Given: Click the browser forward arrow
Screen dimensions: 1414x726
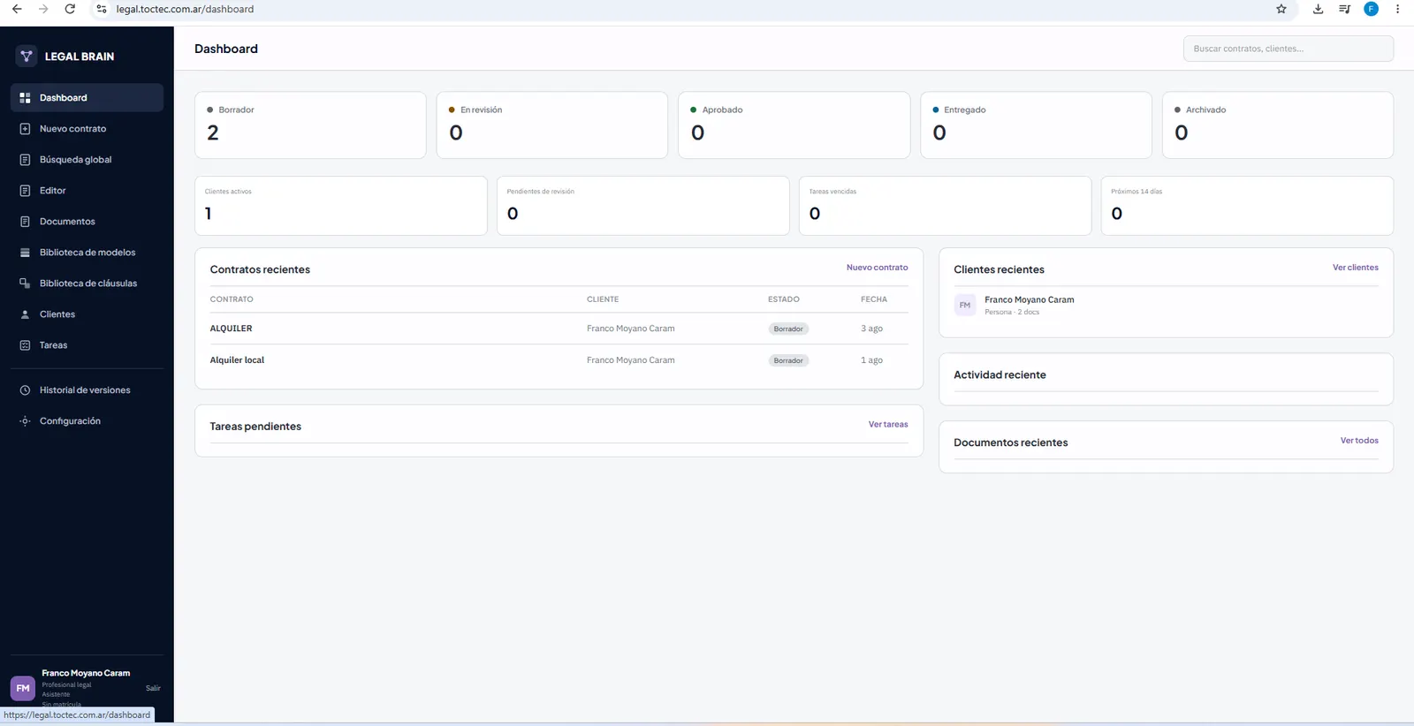Looking at the screenshot, I should click(43, 9).
